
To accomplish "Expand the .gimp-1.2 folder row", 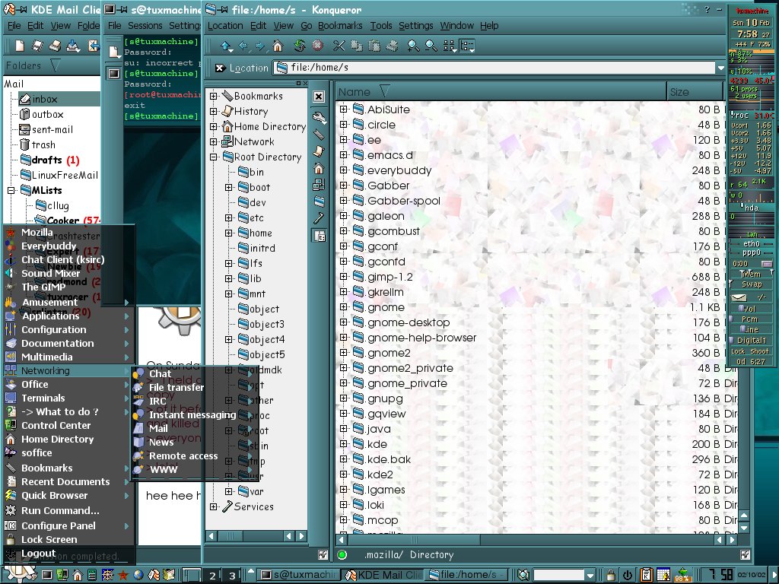I will point(343,277).
